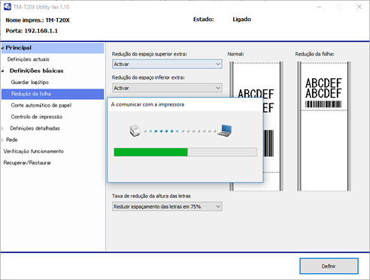
Task: Click the Nome impres.: TM-T20X text
Action: (x=38, y=20)
